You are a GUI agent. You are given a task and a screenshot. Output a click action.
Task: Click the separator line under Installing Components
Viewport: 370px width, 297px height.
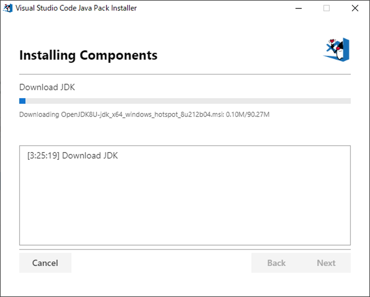tap(185, 72)
